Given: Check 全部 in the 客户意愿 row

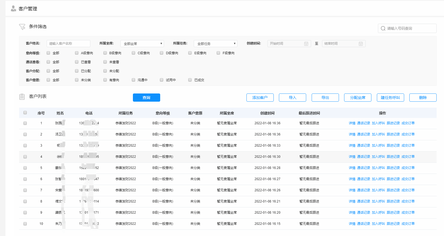Looking at the screenshot, I should (x=48, y=80).
